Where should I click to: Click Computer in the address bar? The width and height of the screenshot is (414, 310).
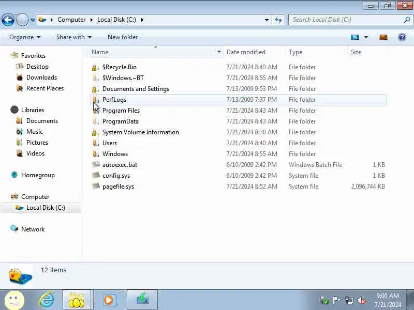(x=71, y=20)
